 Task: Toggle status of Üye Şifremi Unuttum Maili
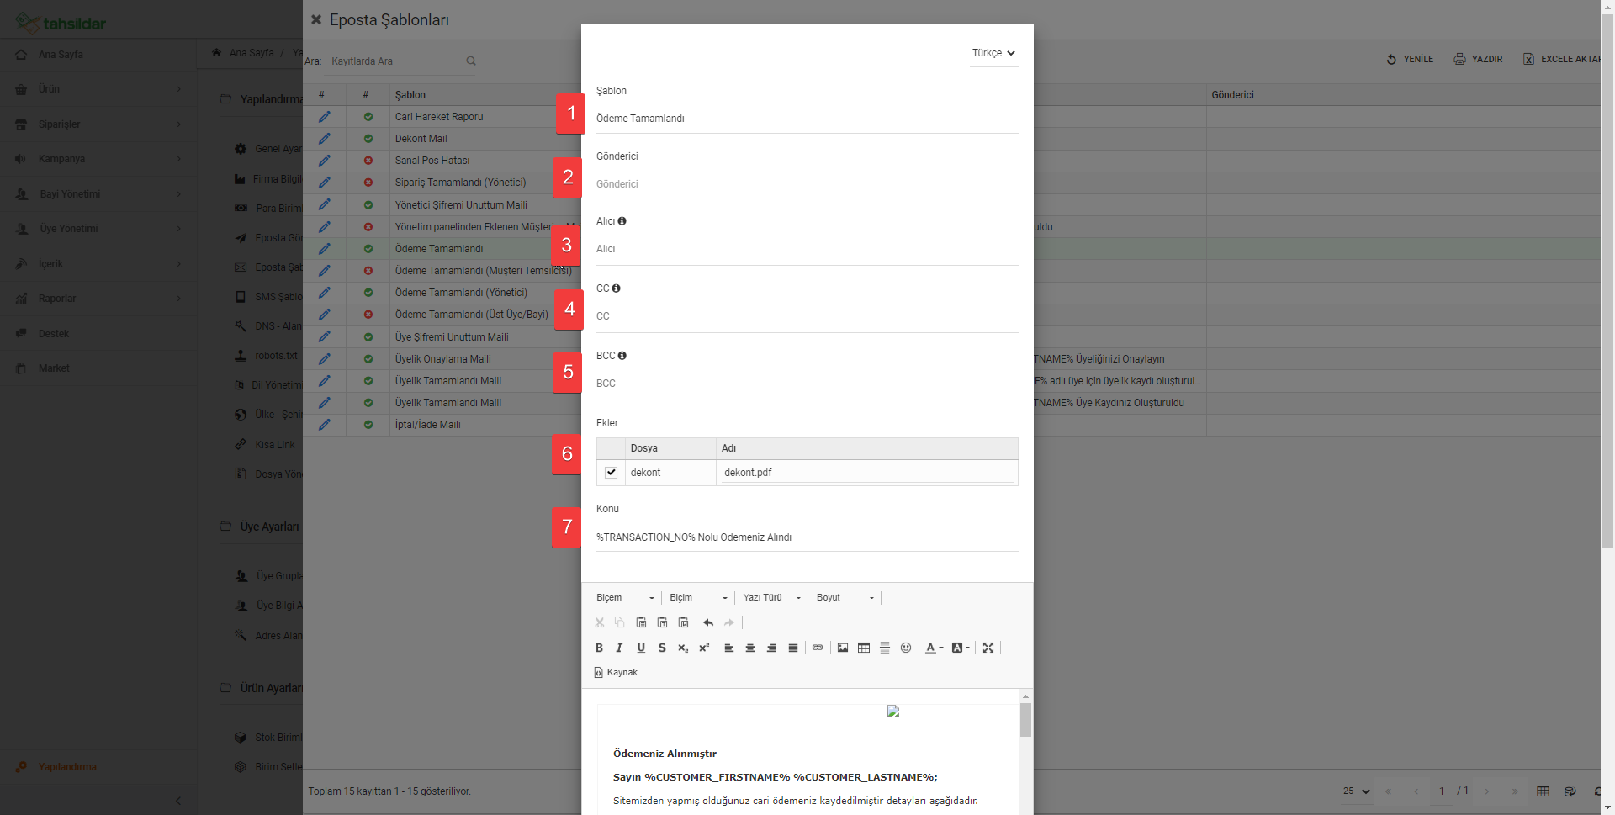368,337
